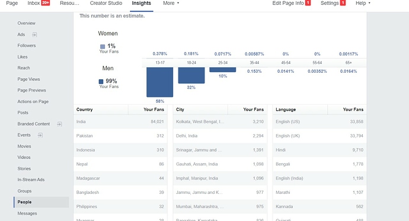Select the Messages sidebar item

[27, 213]
